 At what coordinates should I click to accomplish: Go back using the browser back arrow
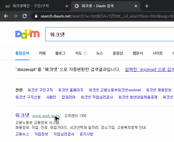[x=6, y=16]
